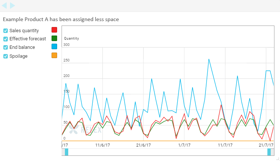Click the right handle of the range slider
The height and width of the screenshot is (161, 280).
click(x=269, y=152)
